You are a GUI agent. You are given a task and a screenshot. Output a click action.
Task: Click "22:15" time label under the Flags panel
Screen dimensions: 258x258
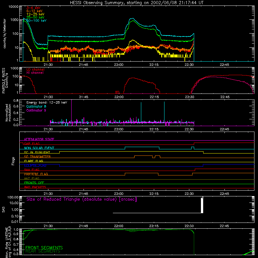click(154, 194)
